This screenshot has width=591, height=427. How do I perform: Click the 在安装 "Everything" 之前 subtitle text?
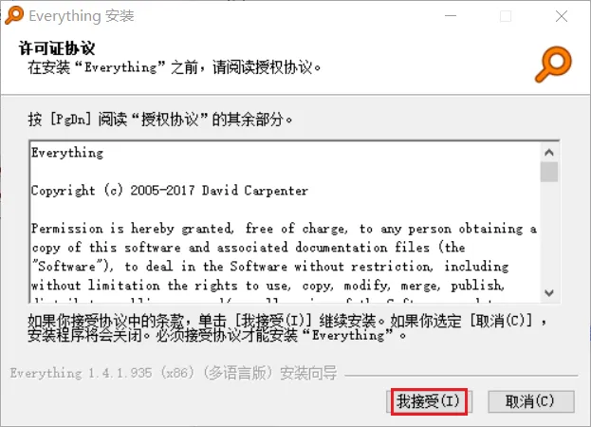click(x=175, y=67)
